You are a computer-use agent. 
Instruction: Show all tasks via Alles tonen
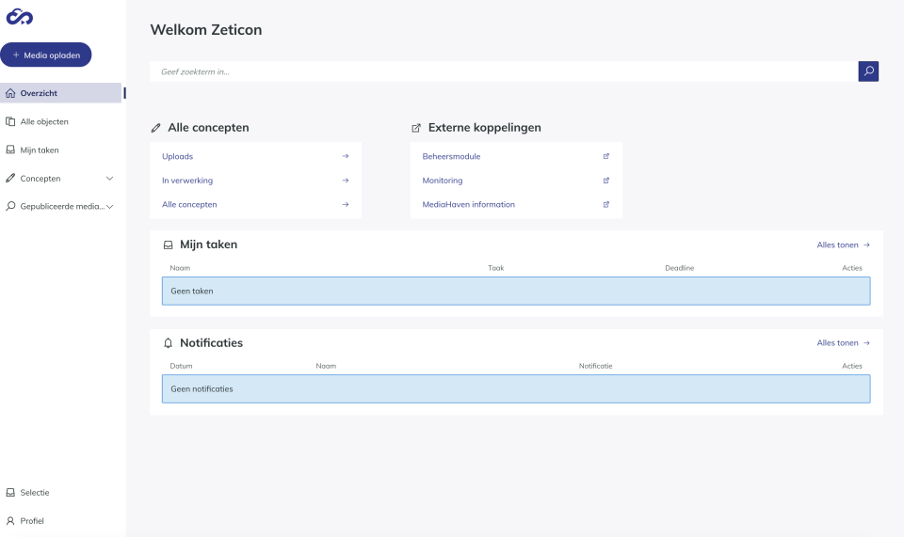(x=843, y=245)
